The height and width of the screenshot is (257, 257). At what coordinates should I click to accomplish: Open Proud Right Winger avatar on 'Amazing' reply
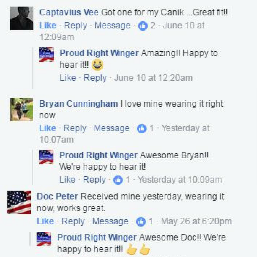pyautogui.click(x=46, y=54)
